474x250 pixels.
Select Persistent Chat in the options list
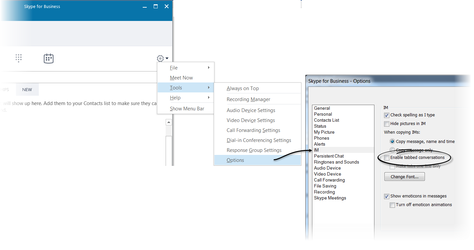tap(329, 156)
